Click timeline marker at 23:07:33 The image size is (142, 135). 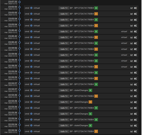(x=19, y=2)
